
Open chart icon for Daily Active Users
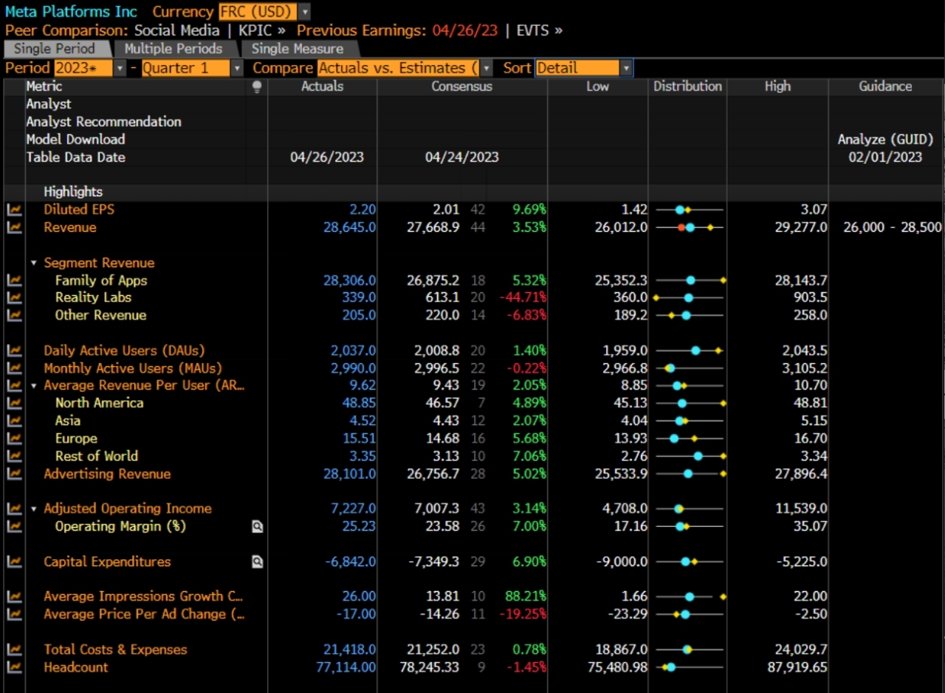[14, 351]
